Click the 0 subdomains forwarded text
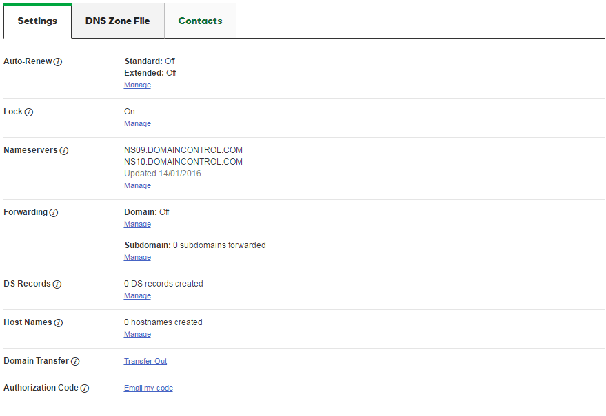Screen dimensions: 606x416 [x=219, y=245]
